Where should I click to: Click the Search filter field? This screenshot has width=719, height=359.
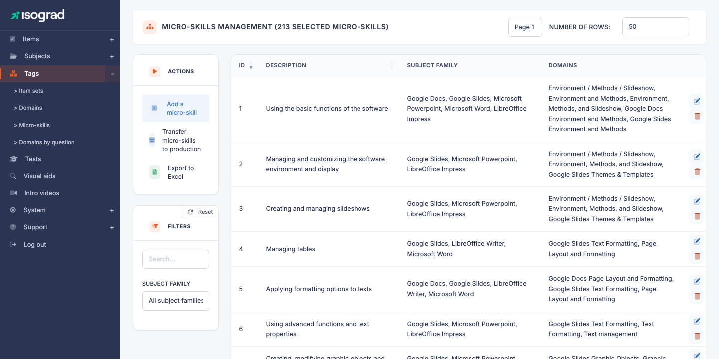pos(176,259)
